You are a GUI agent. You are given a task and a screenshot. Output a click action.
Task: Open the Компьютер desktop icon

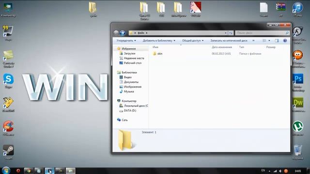[8, 10]
